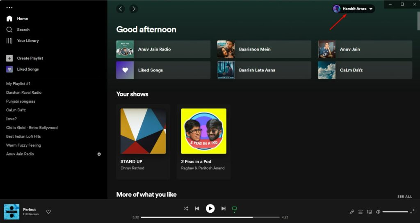Open connect to a device icon

pyautogui.click(x=369, y=212)
